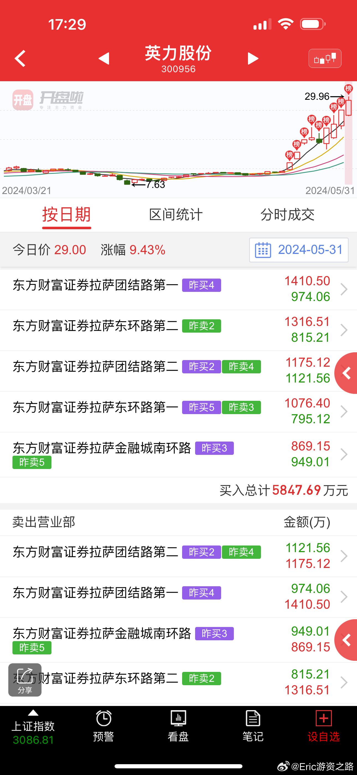Expand the 上证指数 index bar
357x775 pixels.
point(33,728)
